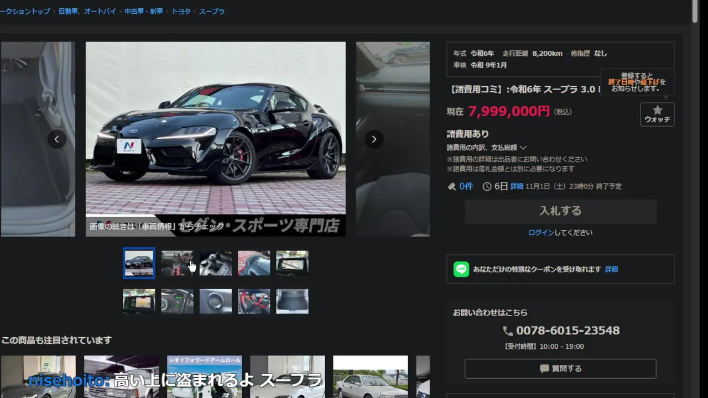Screen dimensions: 708x398
Task: Show the previous car photo with the left arrow
Action: (56, 139)
